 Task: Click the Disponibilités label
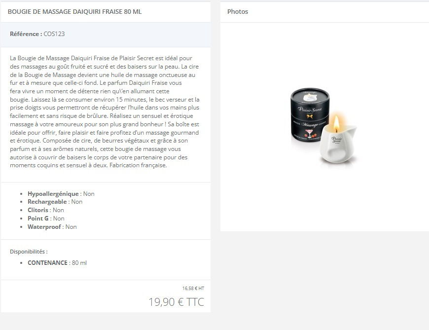click(29, 252)
